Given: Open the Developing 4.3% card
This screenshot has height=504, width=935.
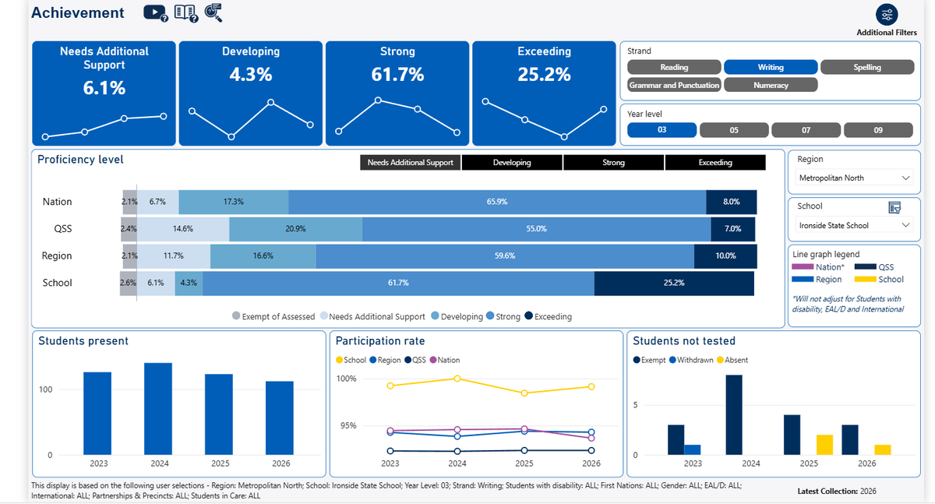Looking at the screenshot, I should (x=251, y=93).
